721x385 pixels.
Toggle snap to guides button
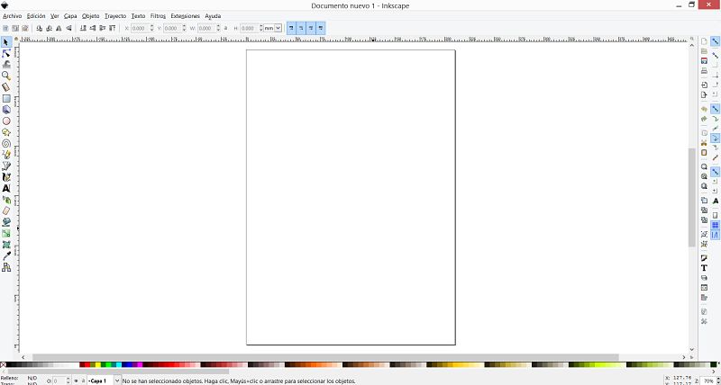[715, 235]
